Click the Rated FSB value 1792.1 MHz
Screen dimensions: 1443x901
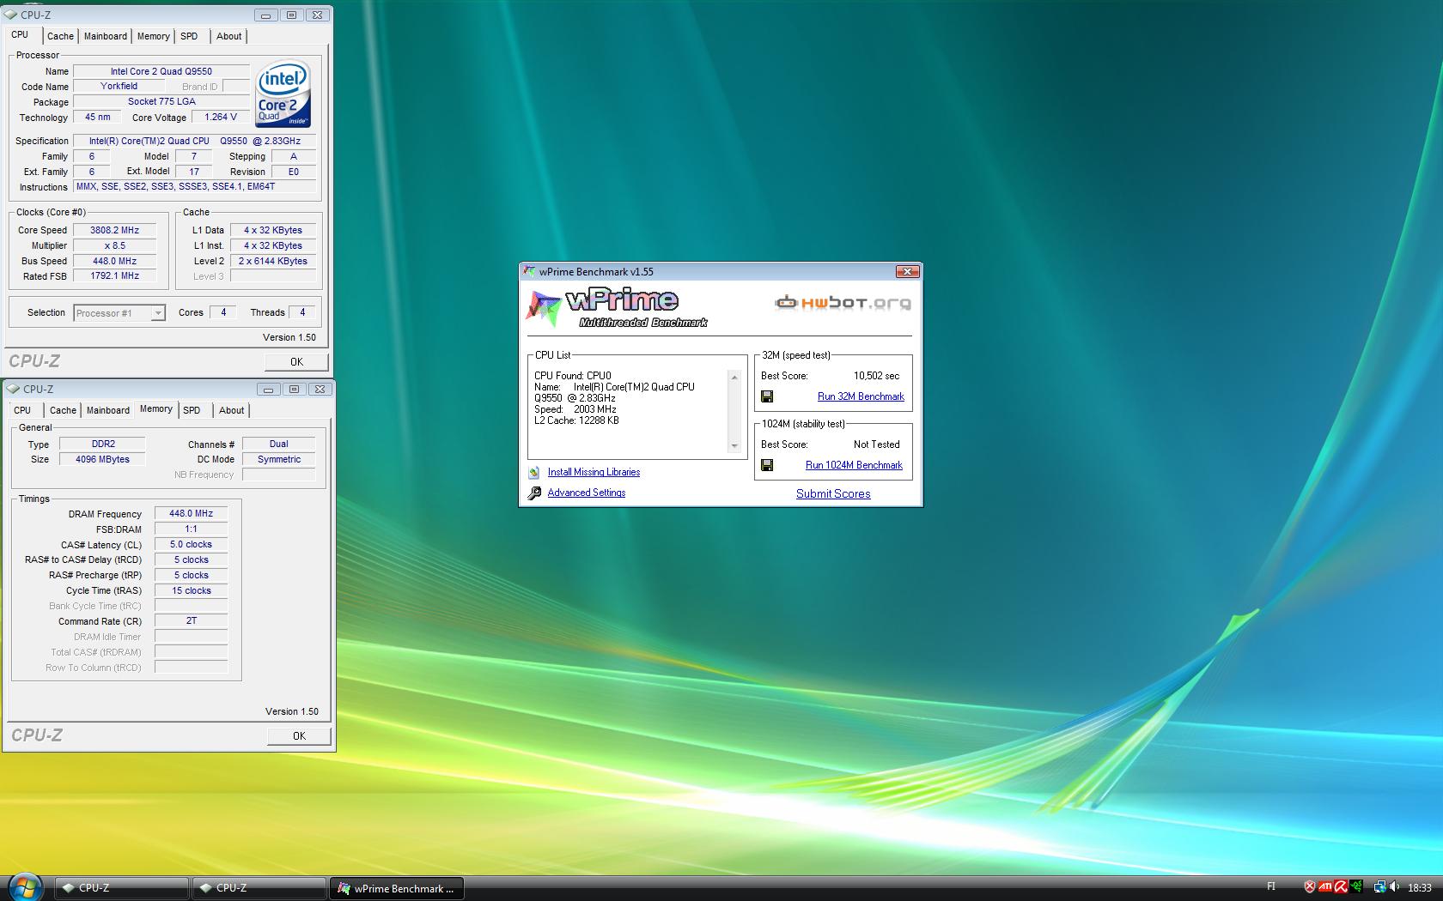(x=114, y=276)
